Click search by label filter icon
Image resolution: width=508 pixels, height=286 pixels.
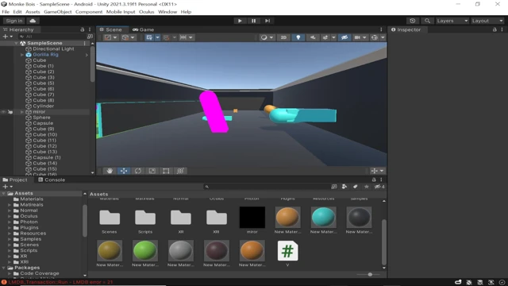356,187
